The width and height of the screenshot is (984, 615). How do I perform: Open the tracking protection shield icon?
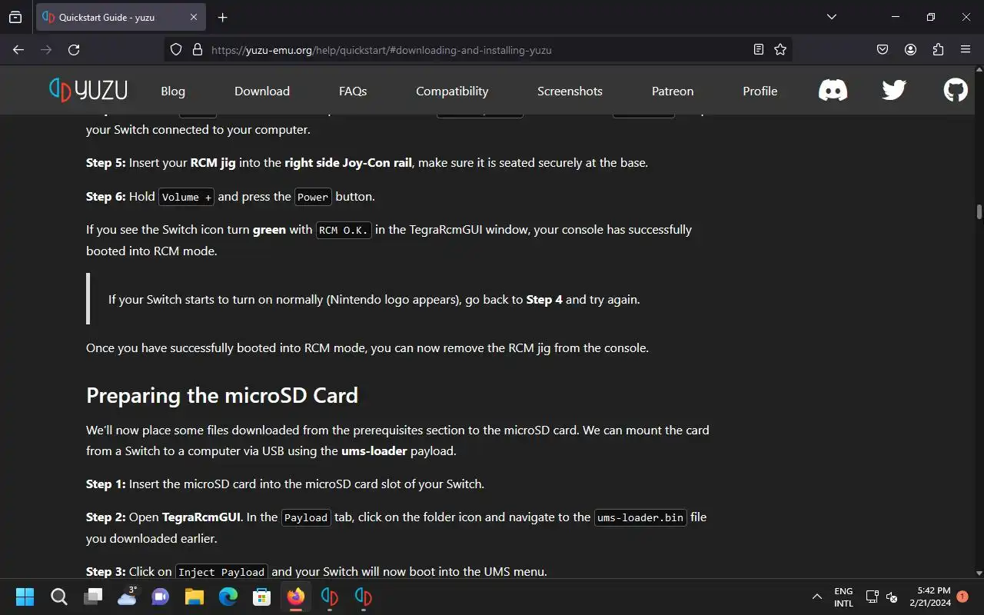pos(176,49)
